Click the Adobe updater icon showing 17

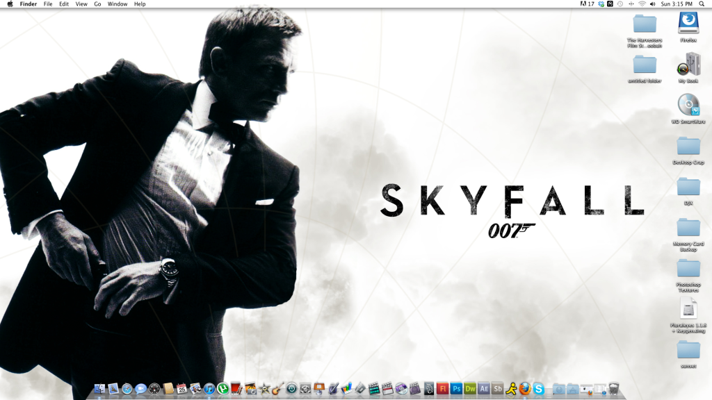(587, 4)
